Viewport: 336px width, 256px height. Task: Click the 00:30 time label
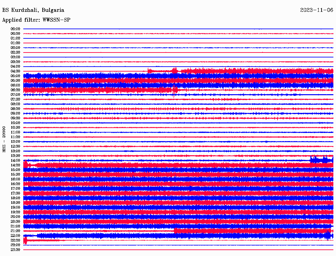point(15,33)
